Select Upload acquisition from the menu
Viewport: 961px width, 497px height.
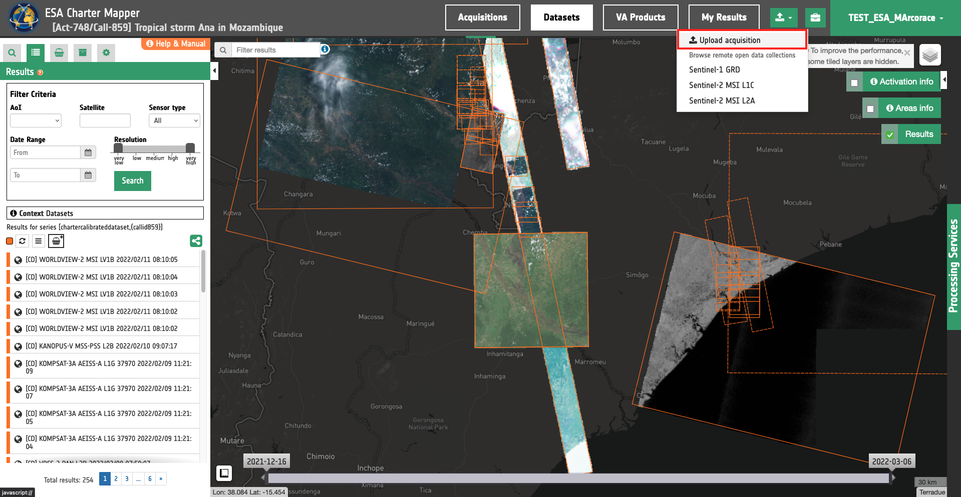742,40
